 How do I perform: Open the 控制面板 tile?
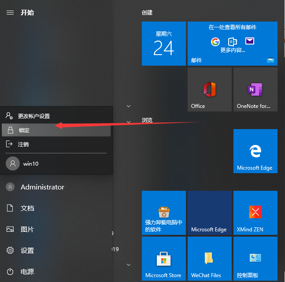point(255,259)
